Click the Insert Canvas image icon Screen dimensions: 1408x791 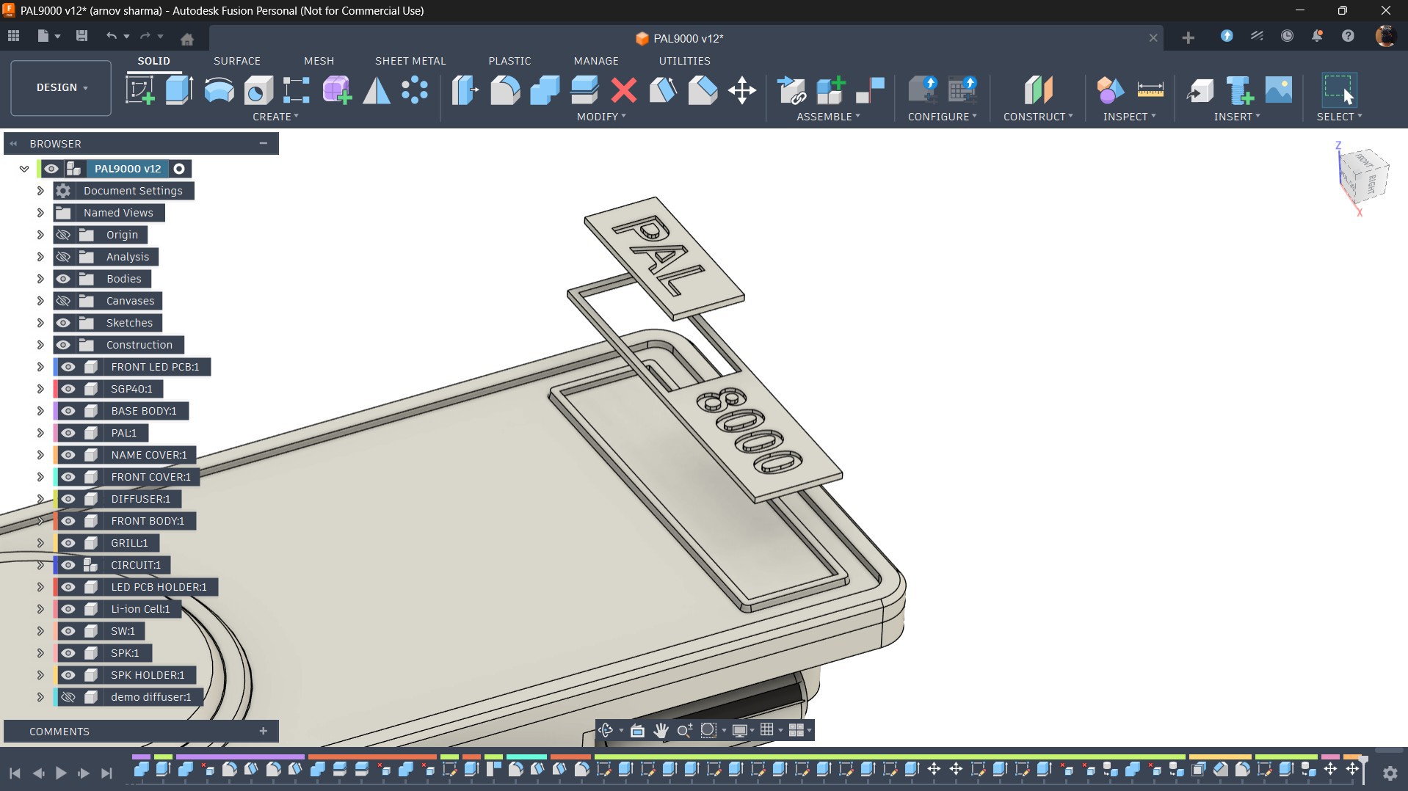tap(1278, 90)
